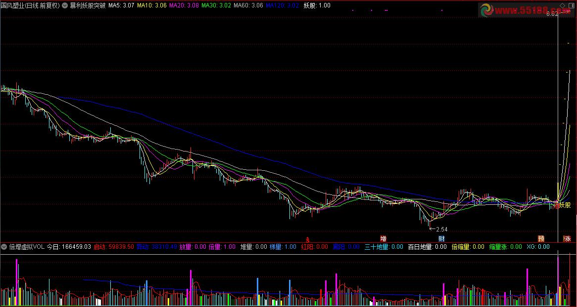
Task: Select the yellow MA10 indicator label
Action: pyautogui.click(x=151, y=5)
